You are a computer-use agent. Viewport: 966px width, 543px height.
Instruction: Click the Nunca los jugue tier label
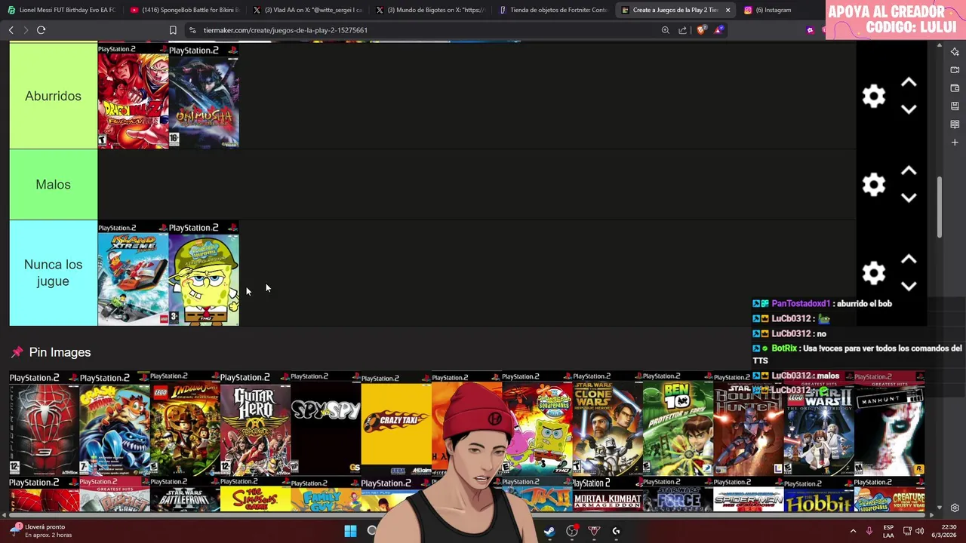coord(53,273)
